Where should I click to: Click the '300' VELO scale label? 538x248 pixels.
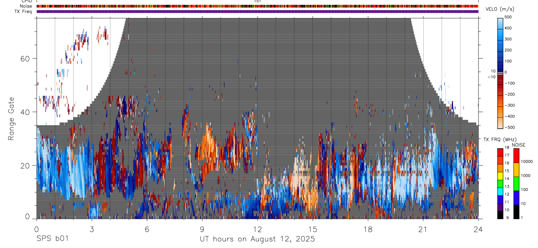click(x=508, y=39)
